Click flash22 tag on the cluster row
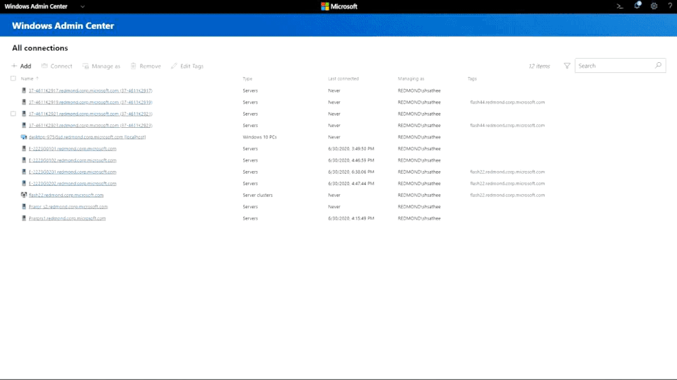Screen dimensions: 677x380 click(x=508, y=195)
